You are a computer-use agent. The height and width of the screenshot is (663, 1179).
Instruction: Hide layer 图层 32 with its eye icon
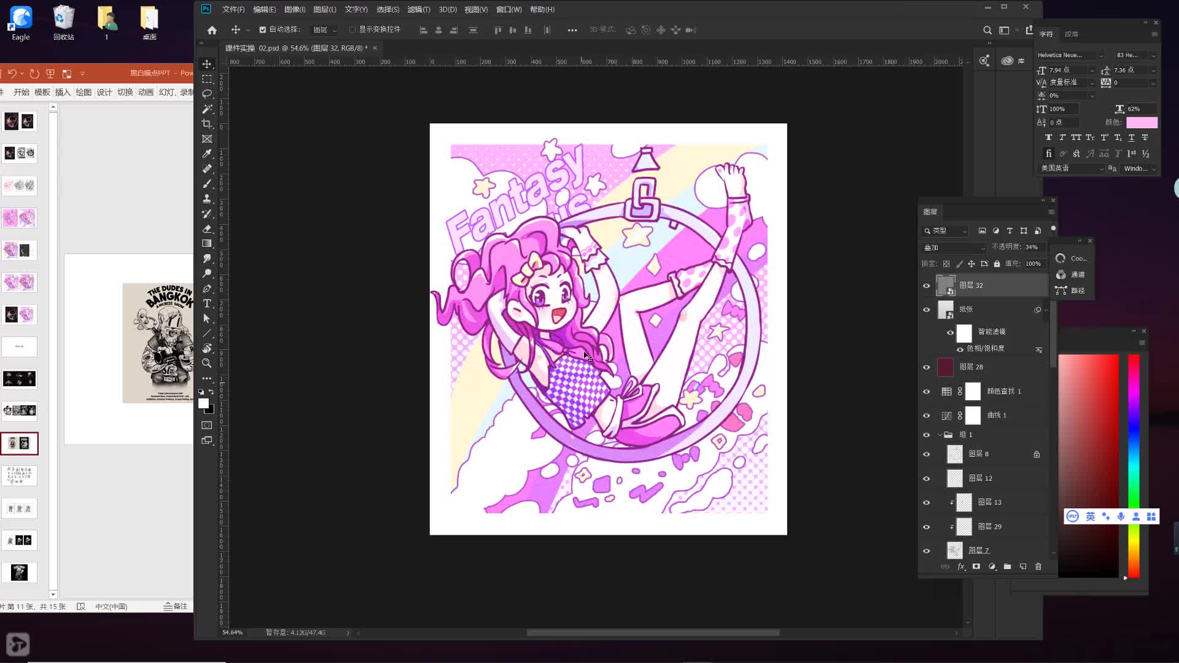[x=927, y=285]
